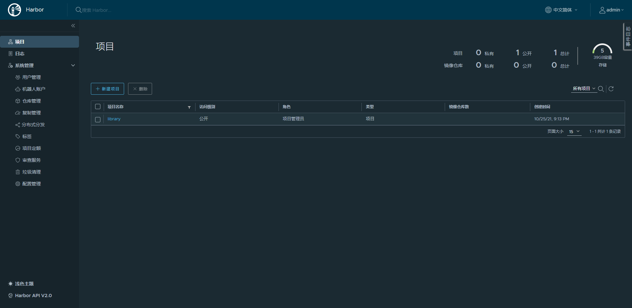Click the 浅色主题 sun icon

pyautogui.click(x=11, y=284)
